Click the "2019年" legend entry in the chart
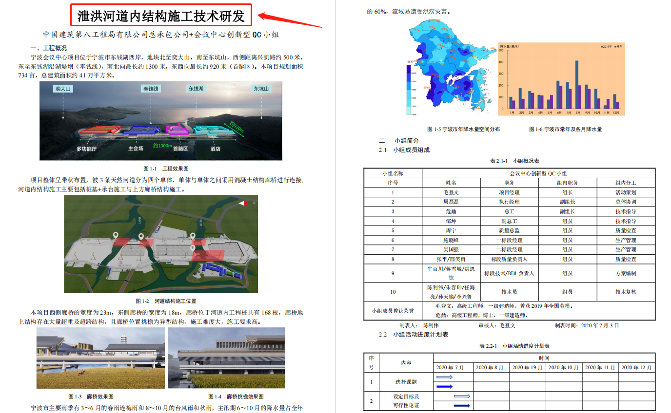Viewport: 671px width, 413px height. click(606, 46)
